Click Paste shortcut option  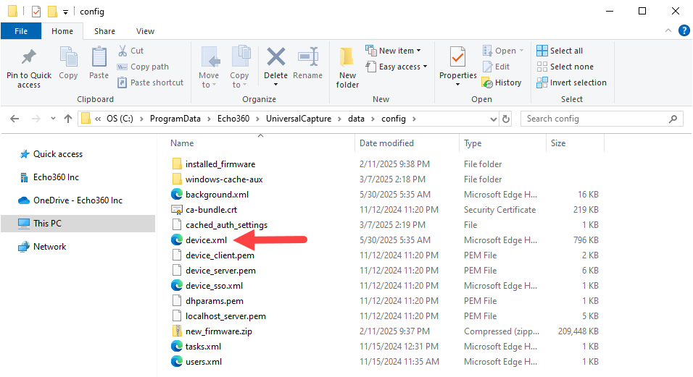click(150, 82)
